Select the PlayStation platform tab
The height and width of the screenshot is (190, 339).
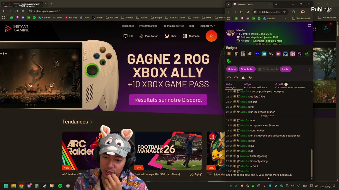[x=149, y=36]
